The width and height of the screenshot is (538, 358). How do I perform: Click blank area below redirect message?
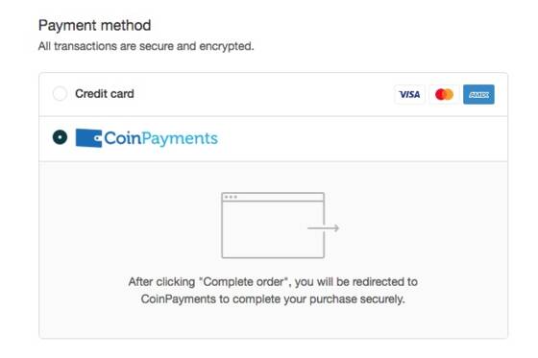pyautogui.click(x=273, y=322)
